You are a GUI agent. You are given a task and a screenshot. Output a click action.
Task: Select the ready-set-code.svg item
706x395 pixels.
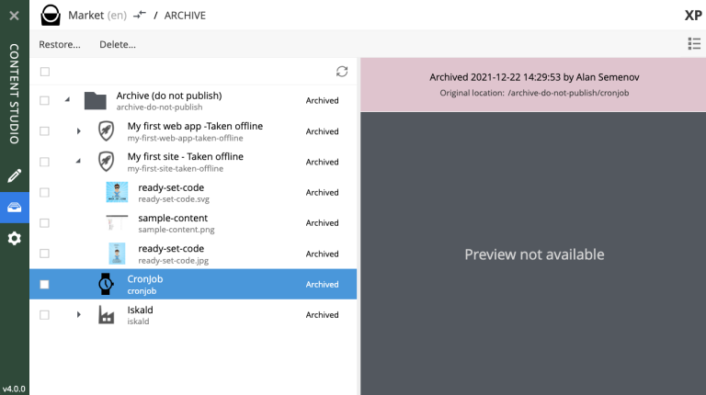tap(171, 192)
